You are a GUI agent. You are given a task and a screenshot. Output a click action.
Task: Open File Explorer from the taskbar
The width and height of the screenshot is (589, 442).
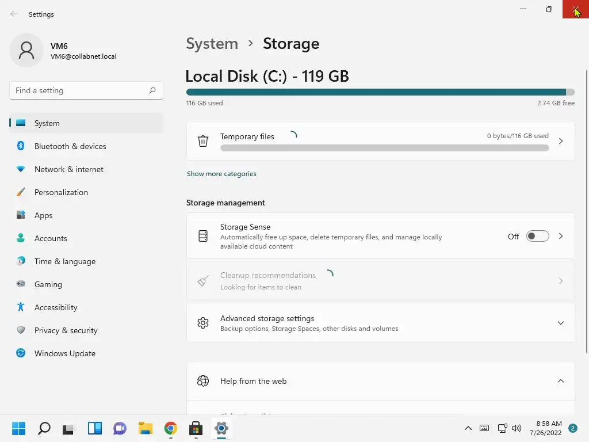pyautogui.click(x=146, y=428)
